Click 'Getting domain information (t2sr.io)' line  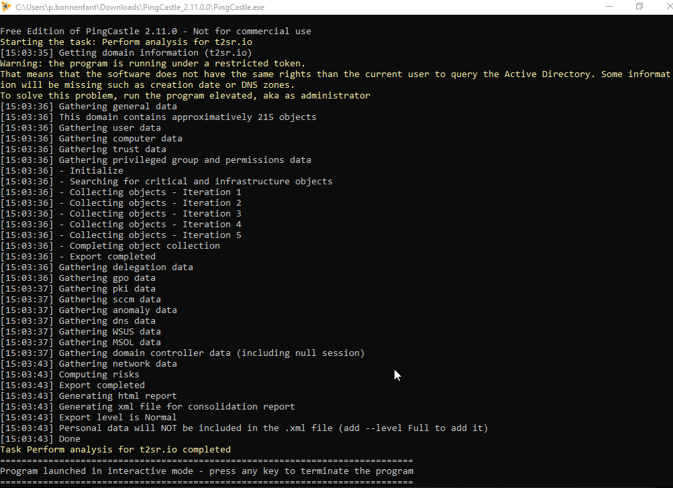(x=126, y=53)
